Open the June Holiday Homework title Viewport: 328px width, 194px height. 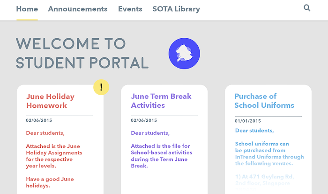click(x=50, y=101)
